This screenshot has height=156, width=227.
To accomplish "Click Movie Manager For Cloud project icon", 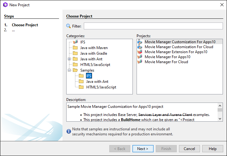I will coord(140,62).
